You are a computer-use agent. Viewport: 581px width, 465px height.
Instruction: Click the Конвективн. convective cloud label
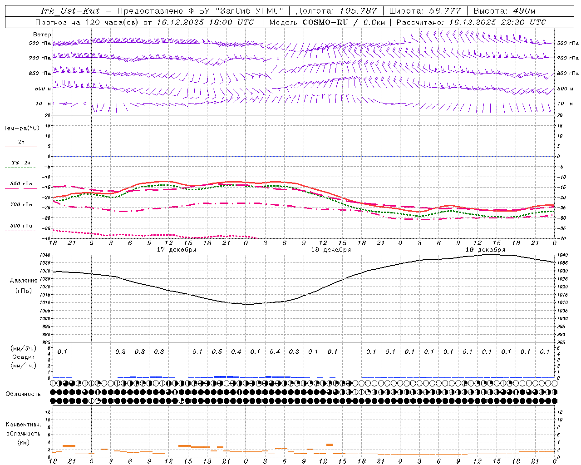(x=23, y=425)
